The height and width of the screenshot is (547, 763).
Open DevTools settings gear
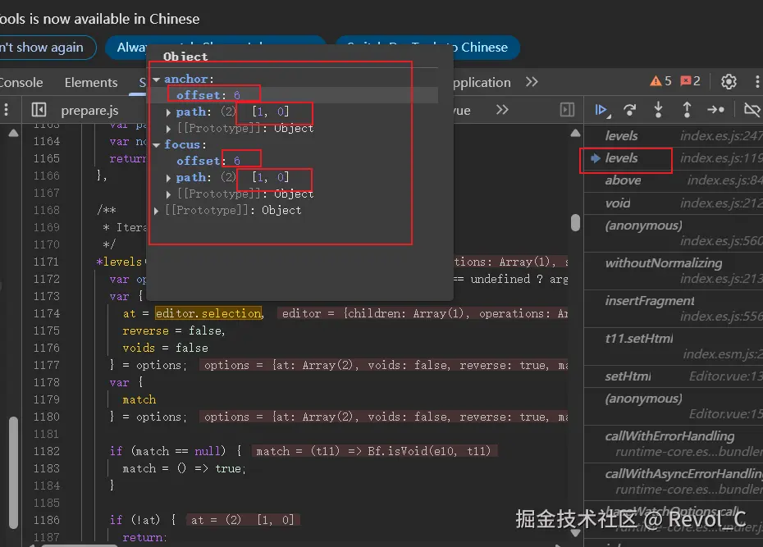[x=729, y=82]
